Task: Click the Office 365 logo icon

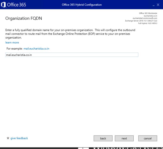Action: [3, 5]
